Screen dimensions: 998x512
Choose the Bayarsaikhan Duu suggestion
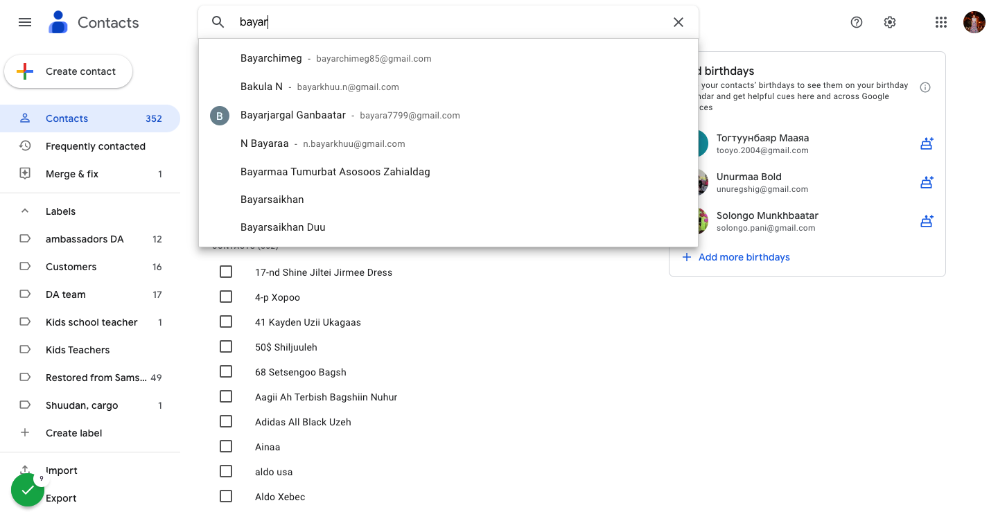[x=448, y=227]
